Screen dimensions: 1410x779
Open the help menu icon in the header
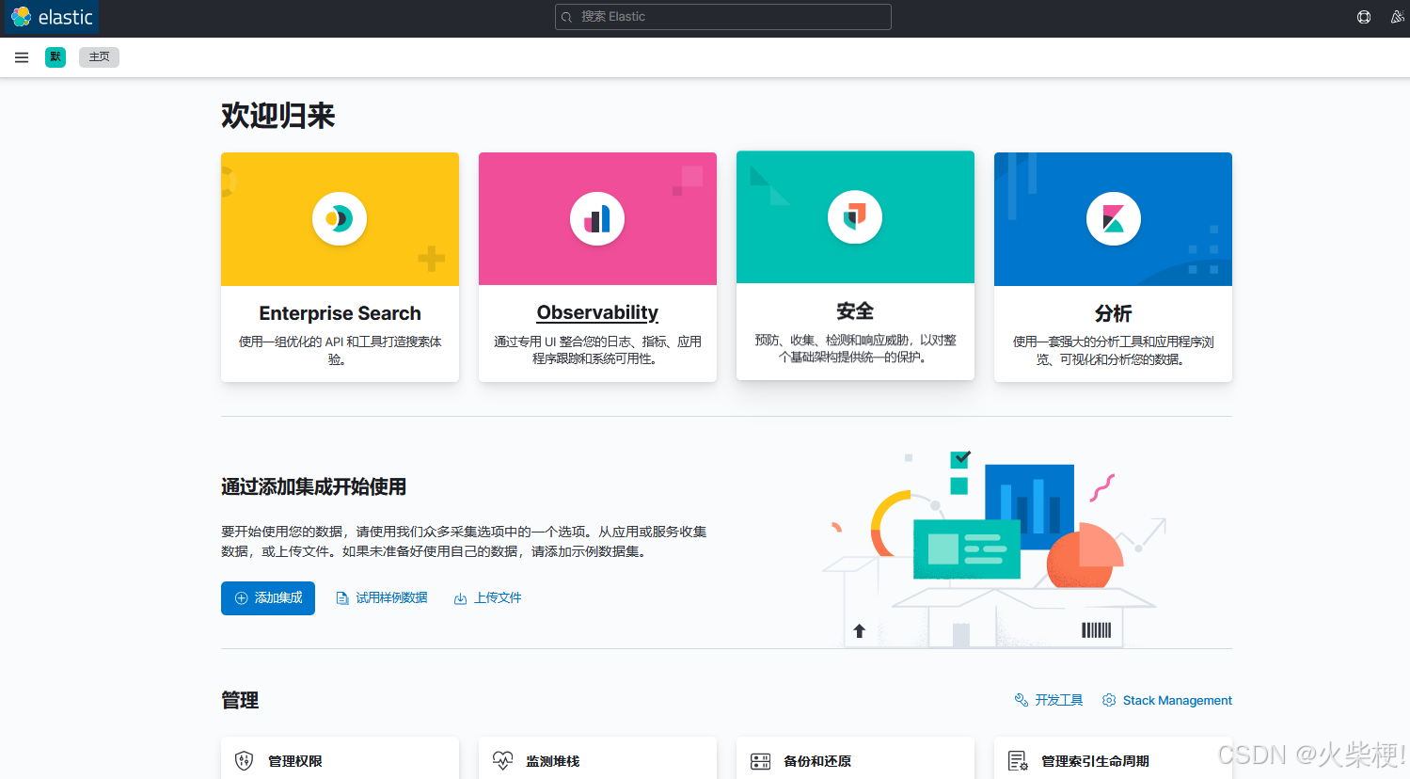(x=1364, y=17)
